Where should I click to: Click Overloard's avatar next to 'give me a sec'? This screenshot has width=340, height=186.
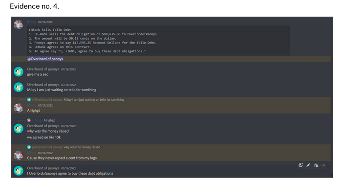(19, 71)
